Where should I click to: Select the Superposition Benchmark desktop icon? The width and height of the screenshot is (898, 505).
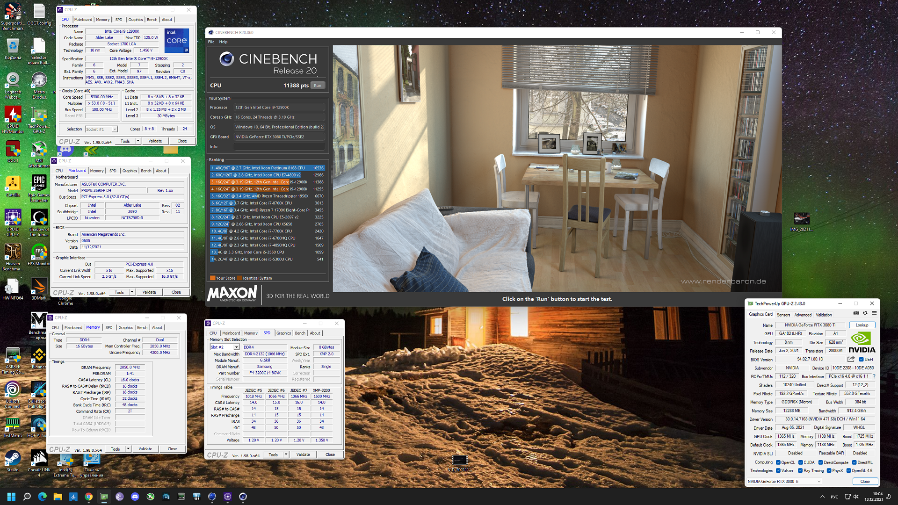coord(13,17)
